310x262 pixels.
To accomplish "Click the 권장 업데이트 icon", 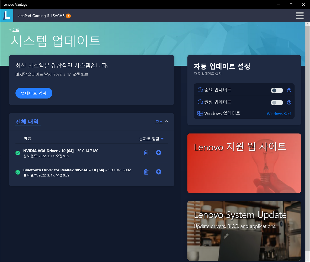I will click(x=200, y=102).
